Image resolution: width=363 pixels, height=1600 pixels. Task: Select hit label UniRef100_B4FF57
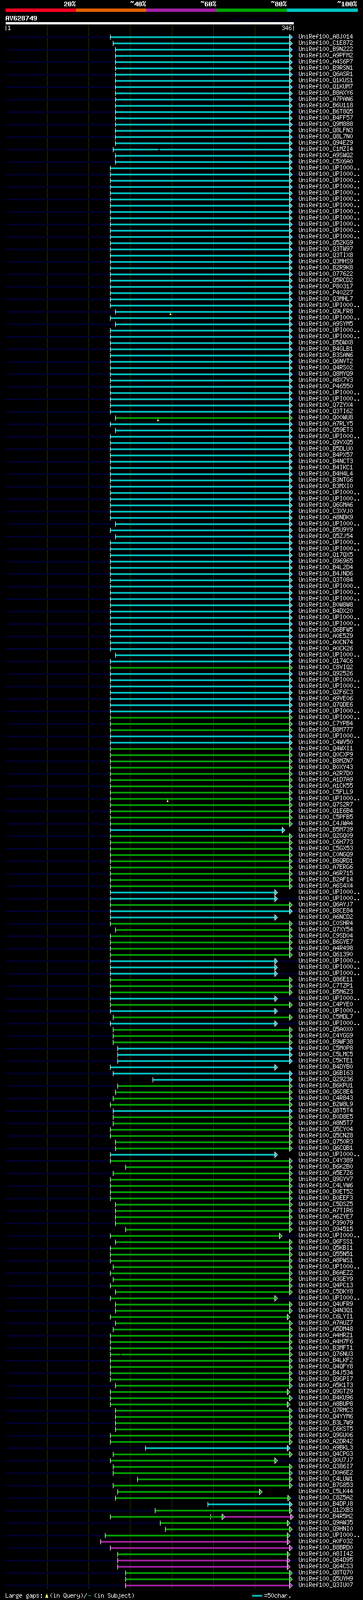[x=326, y=117]
